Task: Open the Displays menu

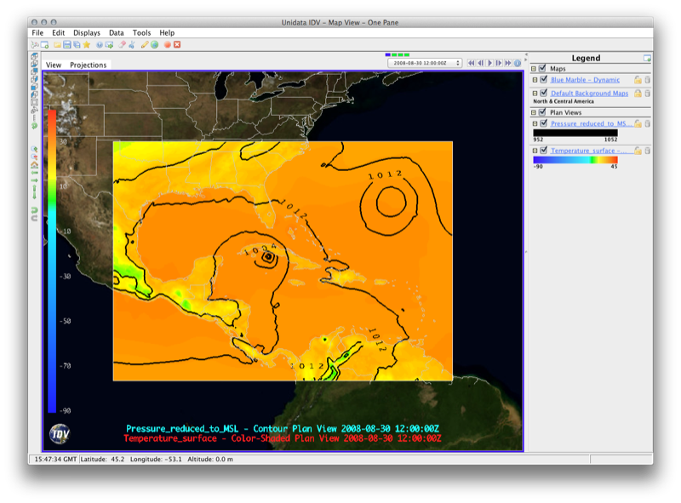Action: point(86,32)
